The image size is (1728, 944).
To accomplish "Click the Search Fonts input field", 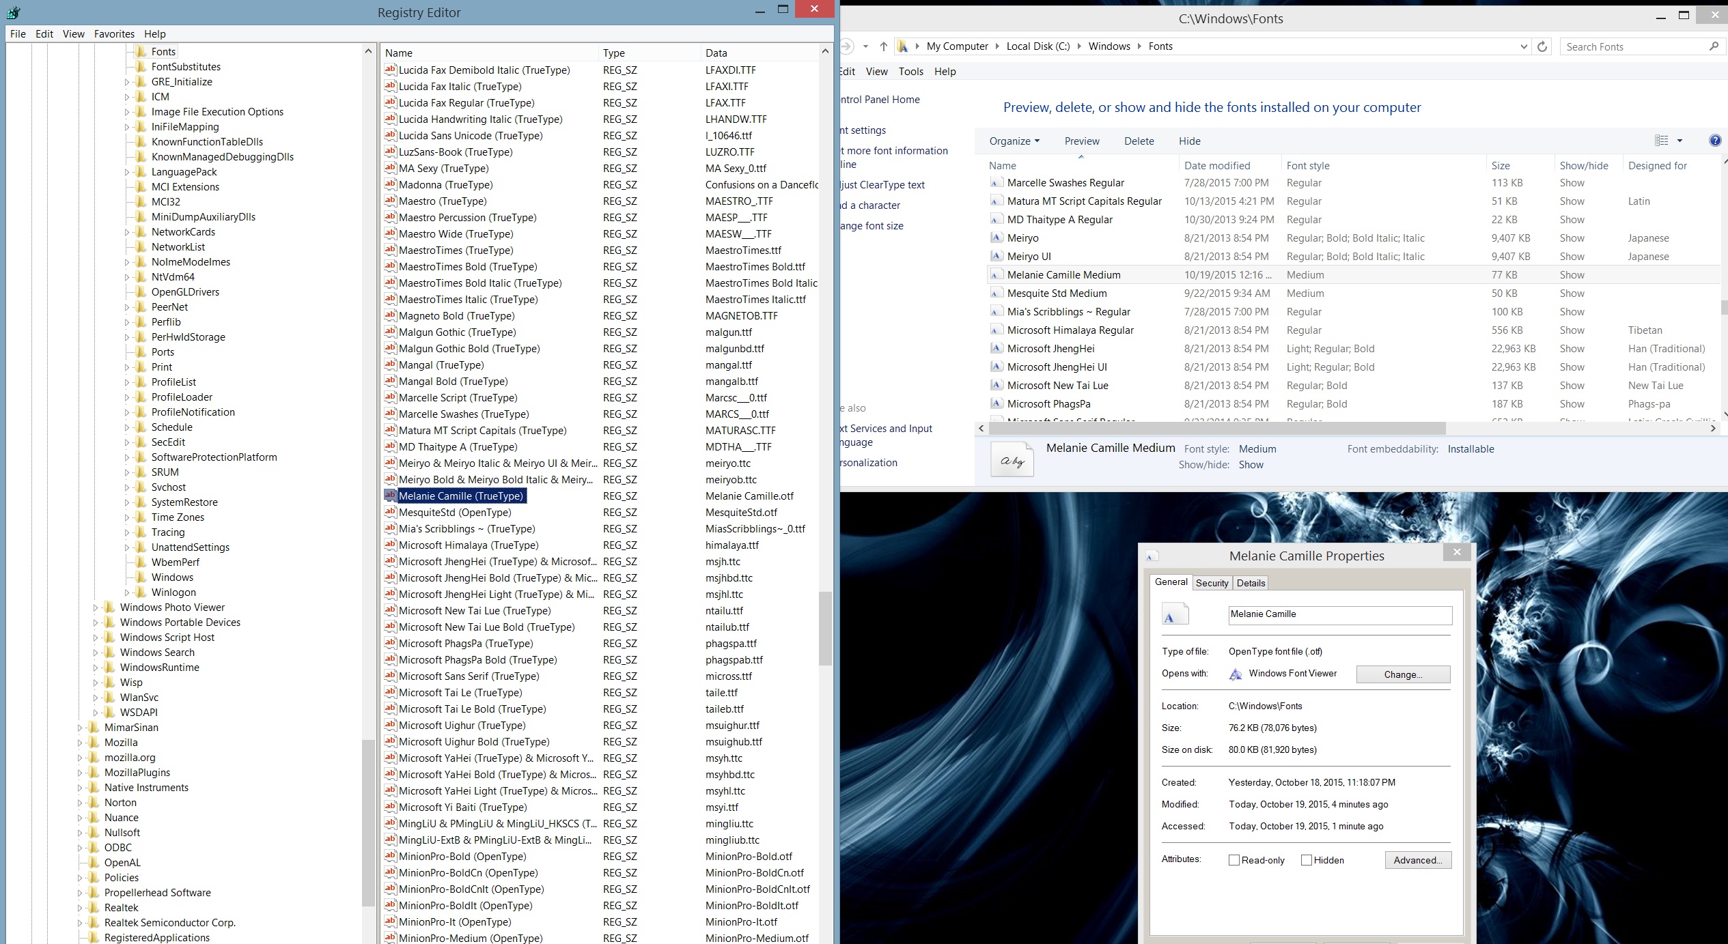I will [x=1634, y=46].
